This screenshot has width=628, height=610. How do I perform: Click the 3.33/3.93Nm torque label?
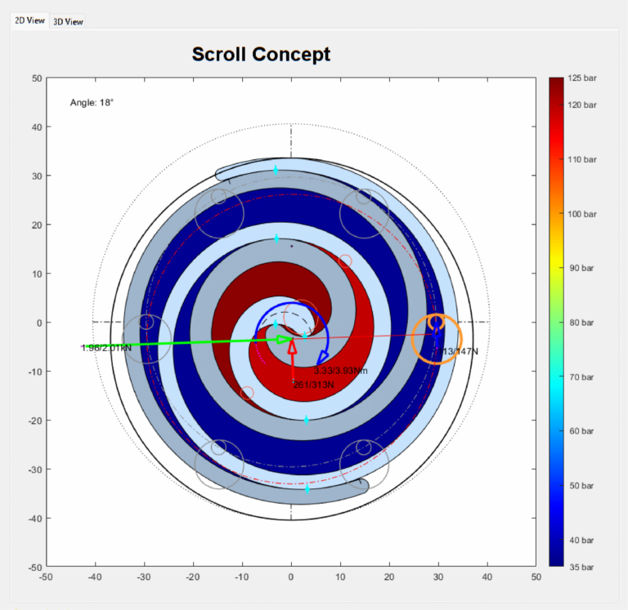click(x=340, y=371)
